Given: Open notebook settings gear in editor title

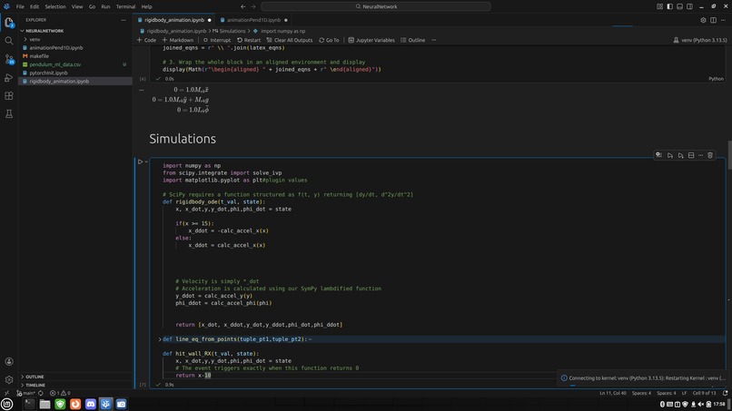Looking at the screenshot, I should [703, 20].
